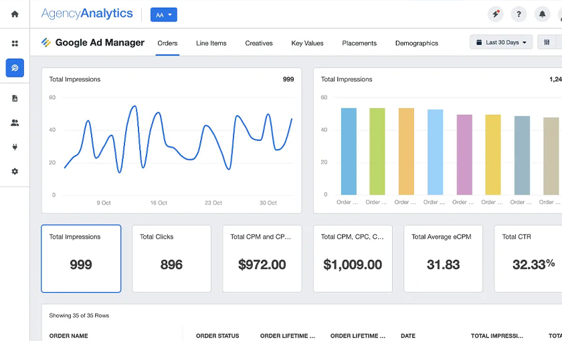Open the filter sliders icon beside date range

(x=547, y=43)
